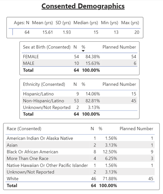Click Planned Number header in Race table

[136, 129]
